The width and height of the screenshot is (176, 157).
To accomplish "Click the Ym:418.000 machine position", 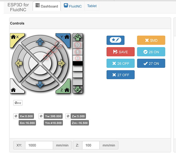I will 53,123.
